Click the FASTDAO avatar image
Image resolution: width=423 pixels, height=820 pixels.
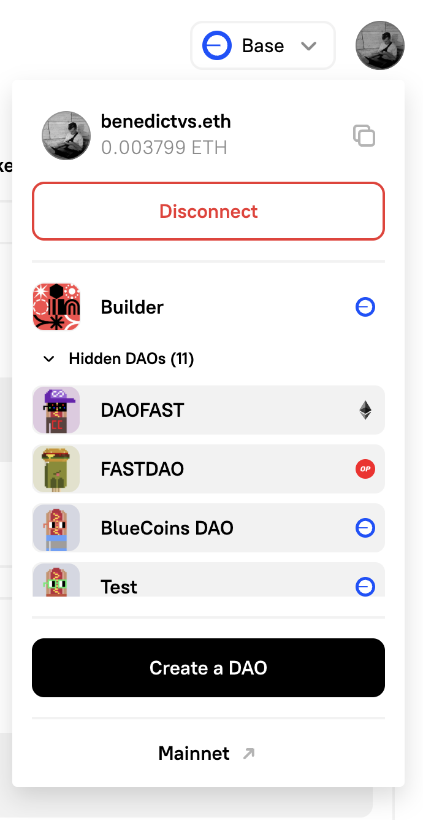pos(56,469)
